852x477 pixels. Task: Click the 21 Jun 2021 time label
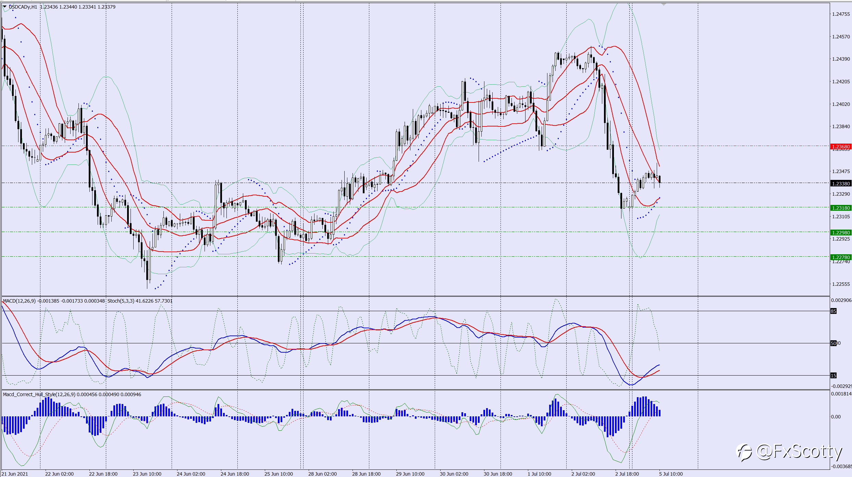(x=15, y=474)
